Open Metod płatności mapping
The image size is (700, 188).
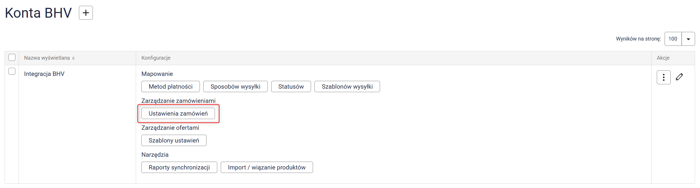coord(170,87)
